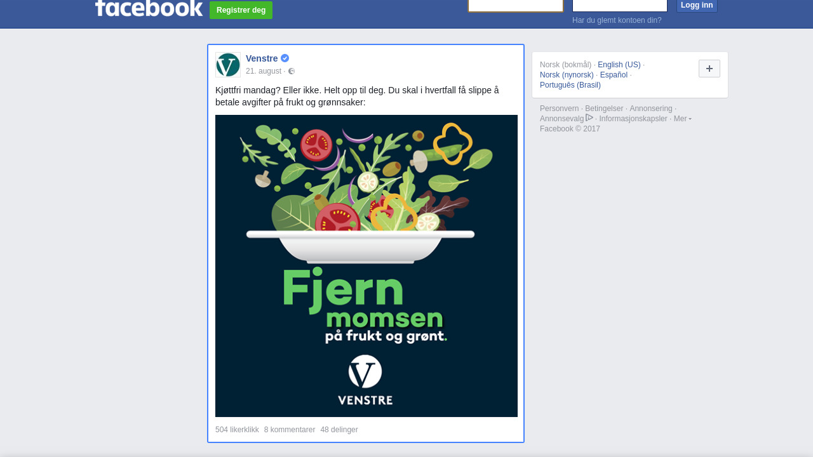Image resolution: width=813 pixels, height=457 pixels.
Task: Open the 21. august post timestamp
Action: [x=264, y=71]
